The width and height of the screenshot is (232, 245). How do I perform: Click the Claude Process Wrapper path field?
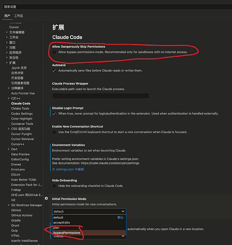[x=101, y=96]
